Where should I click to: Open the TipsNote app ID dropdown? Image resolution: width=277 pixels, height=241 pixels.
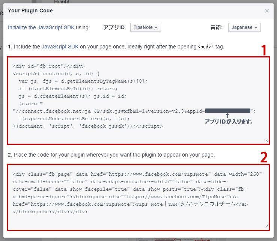pyautogui.click(x=146, y=27)
